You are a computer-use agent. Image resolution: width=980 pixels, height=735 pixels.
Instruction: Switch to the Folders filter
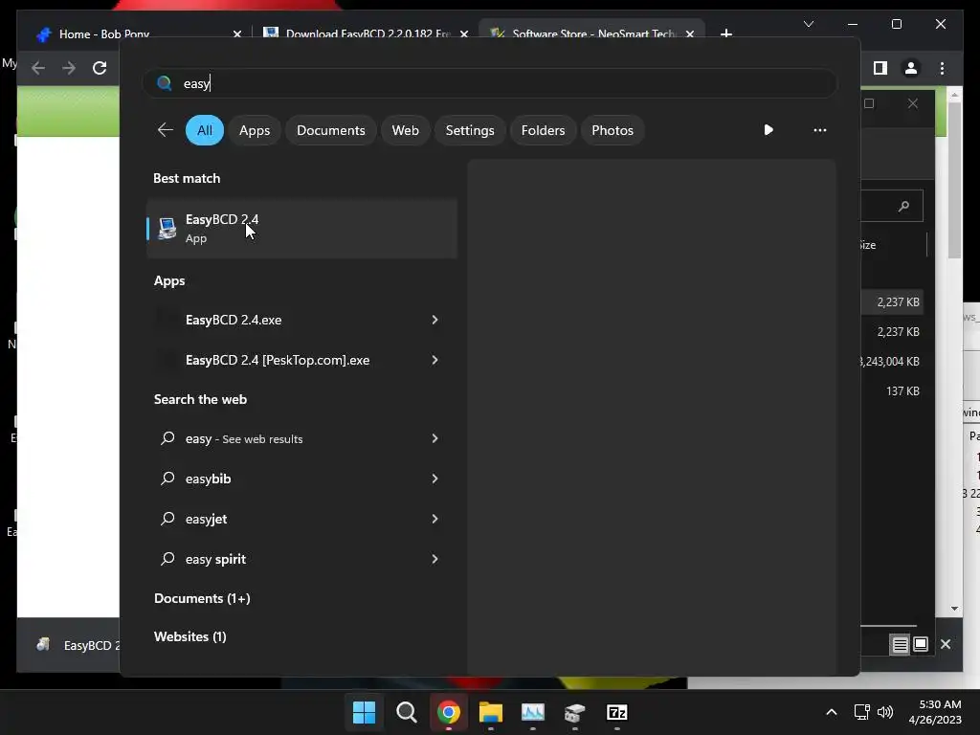point(543,130)
